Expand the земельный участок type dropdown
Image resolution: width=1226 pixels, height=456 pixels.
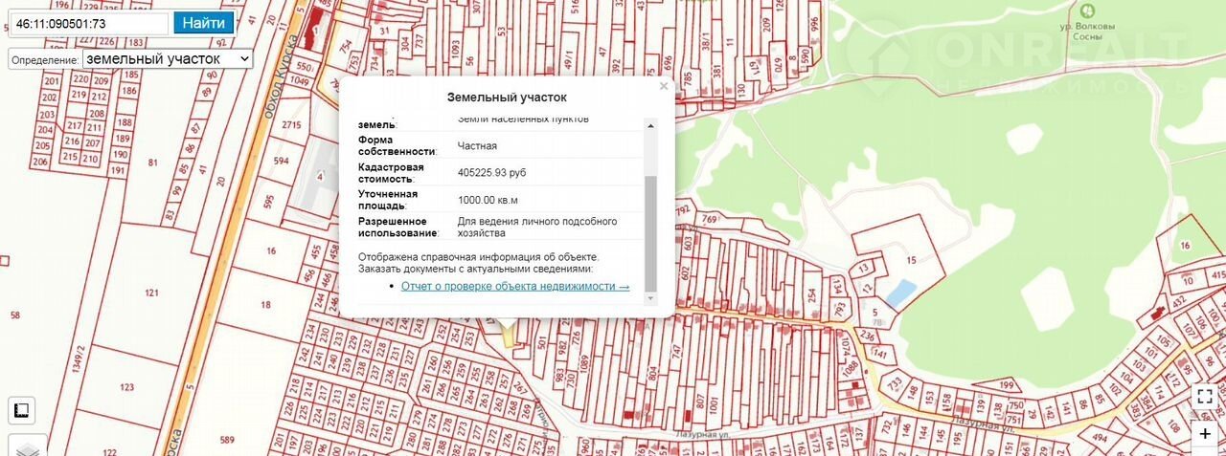[x=167, y=59]
